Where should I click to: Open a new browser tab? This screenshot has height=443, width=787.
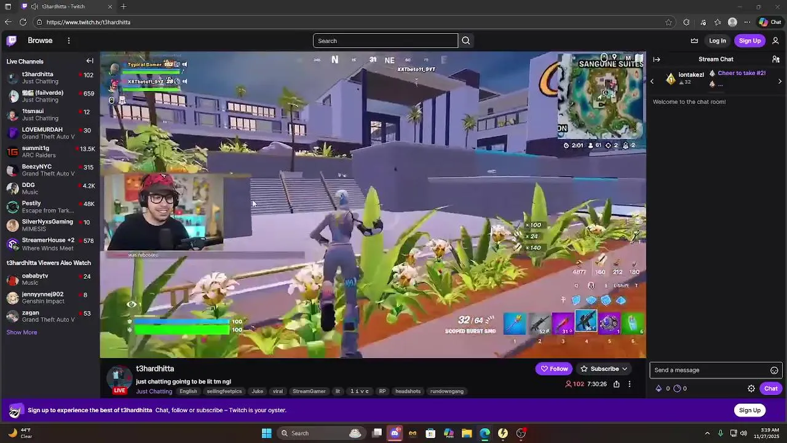tap(124, 7)
